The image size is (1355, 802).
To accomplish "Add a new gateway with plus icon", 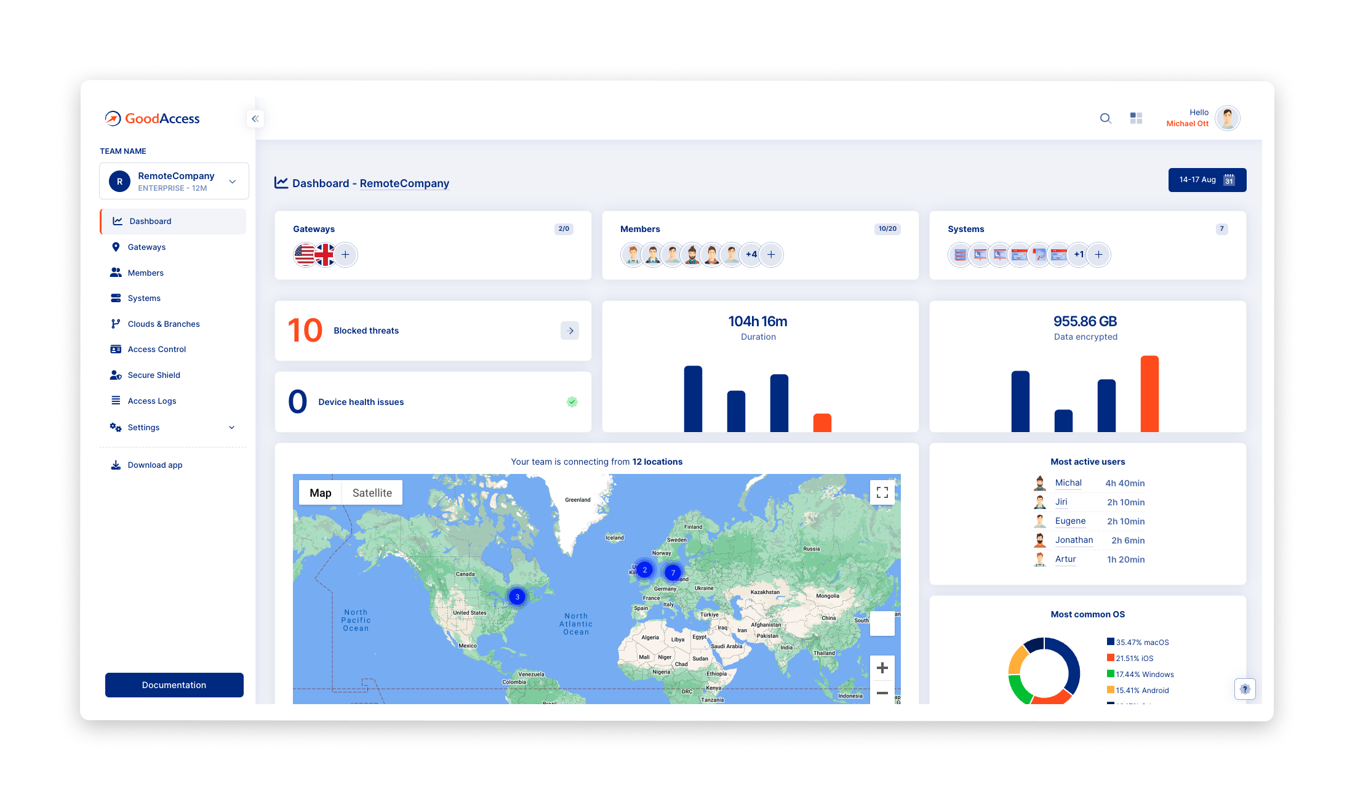I will coord(345,255).
